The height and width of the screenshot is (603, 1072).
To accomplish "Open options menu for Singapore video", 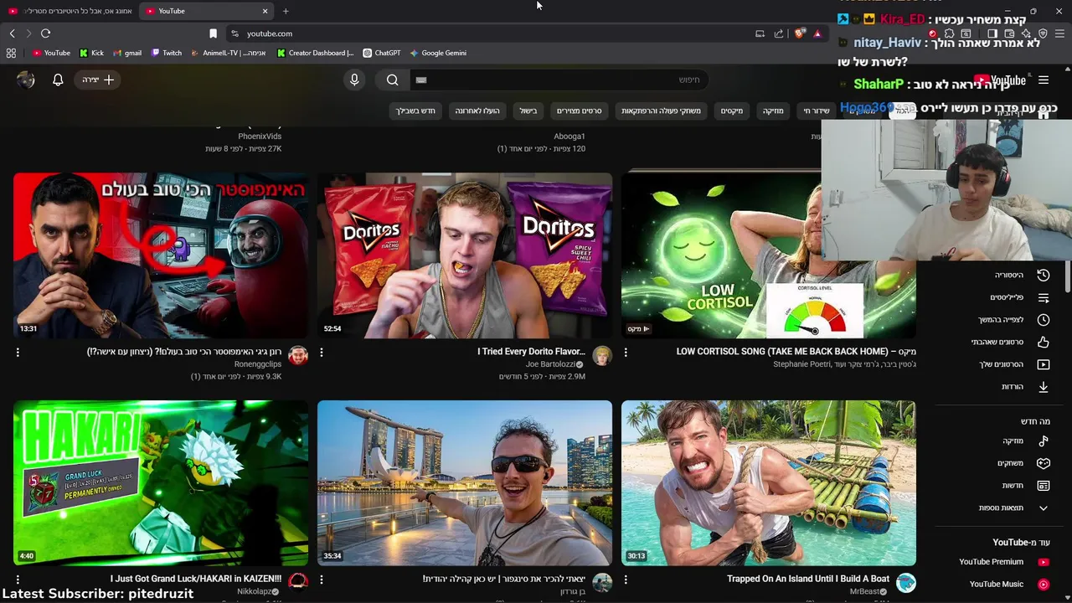I will 322,580.
